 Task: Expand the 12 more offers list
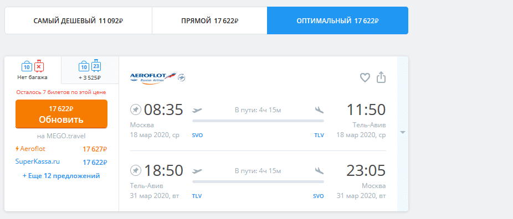pos(61,176)
